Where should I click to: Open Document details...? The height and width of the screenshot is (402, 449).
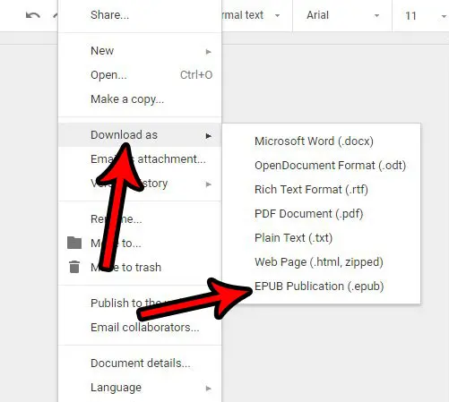[140, 364]
